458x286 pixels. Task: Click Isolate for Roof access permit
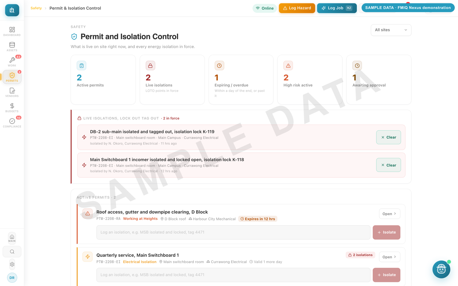point(386,232)
